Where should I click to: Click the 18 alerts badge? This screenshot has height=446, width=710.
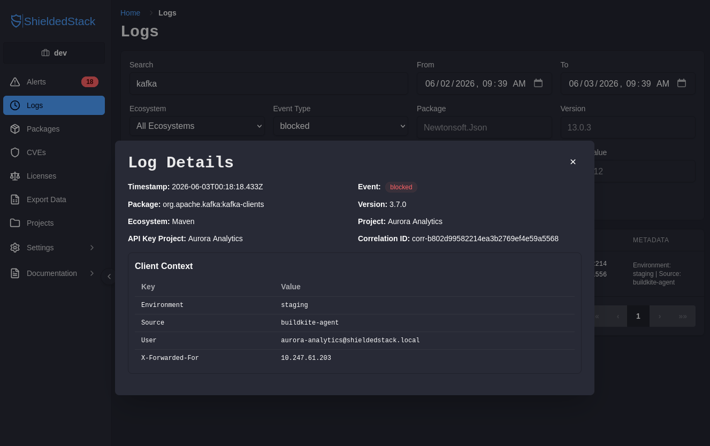pyautogui.click(x=90, y=82)
